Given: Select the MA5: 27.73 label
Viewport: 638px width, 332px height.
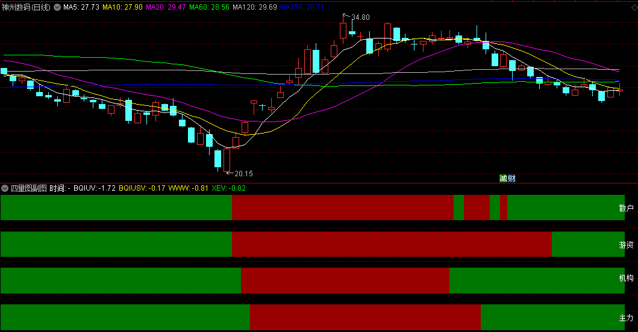Looking at the screenshot, I should (81, 7).
